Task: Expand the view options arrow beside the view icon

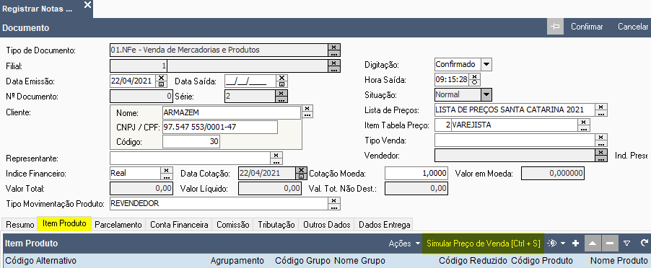Action: 562,244
